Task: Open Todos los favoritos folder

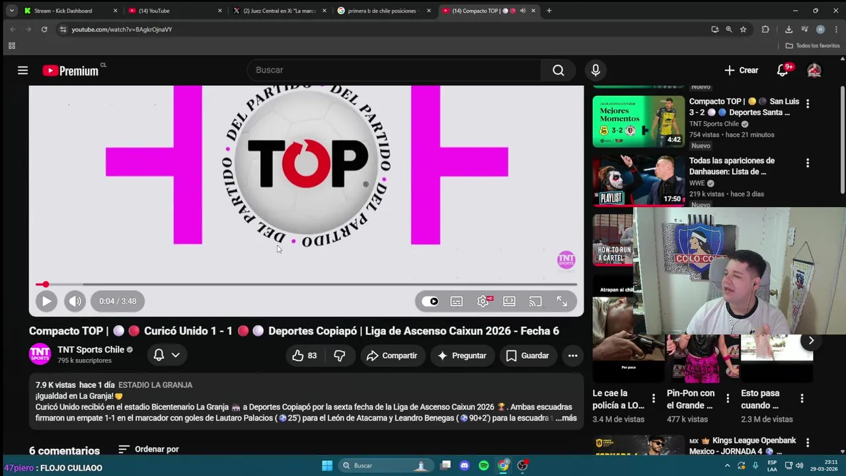Action: click(812, 46)
